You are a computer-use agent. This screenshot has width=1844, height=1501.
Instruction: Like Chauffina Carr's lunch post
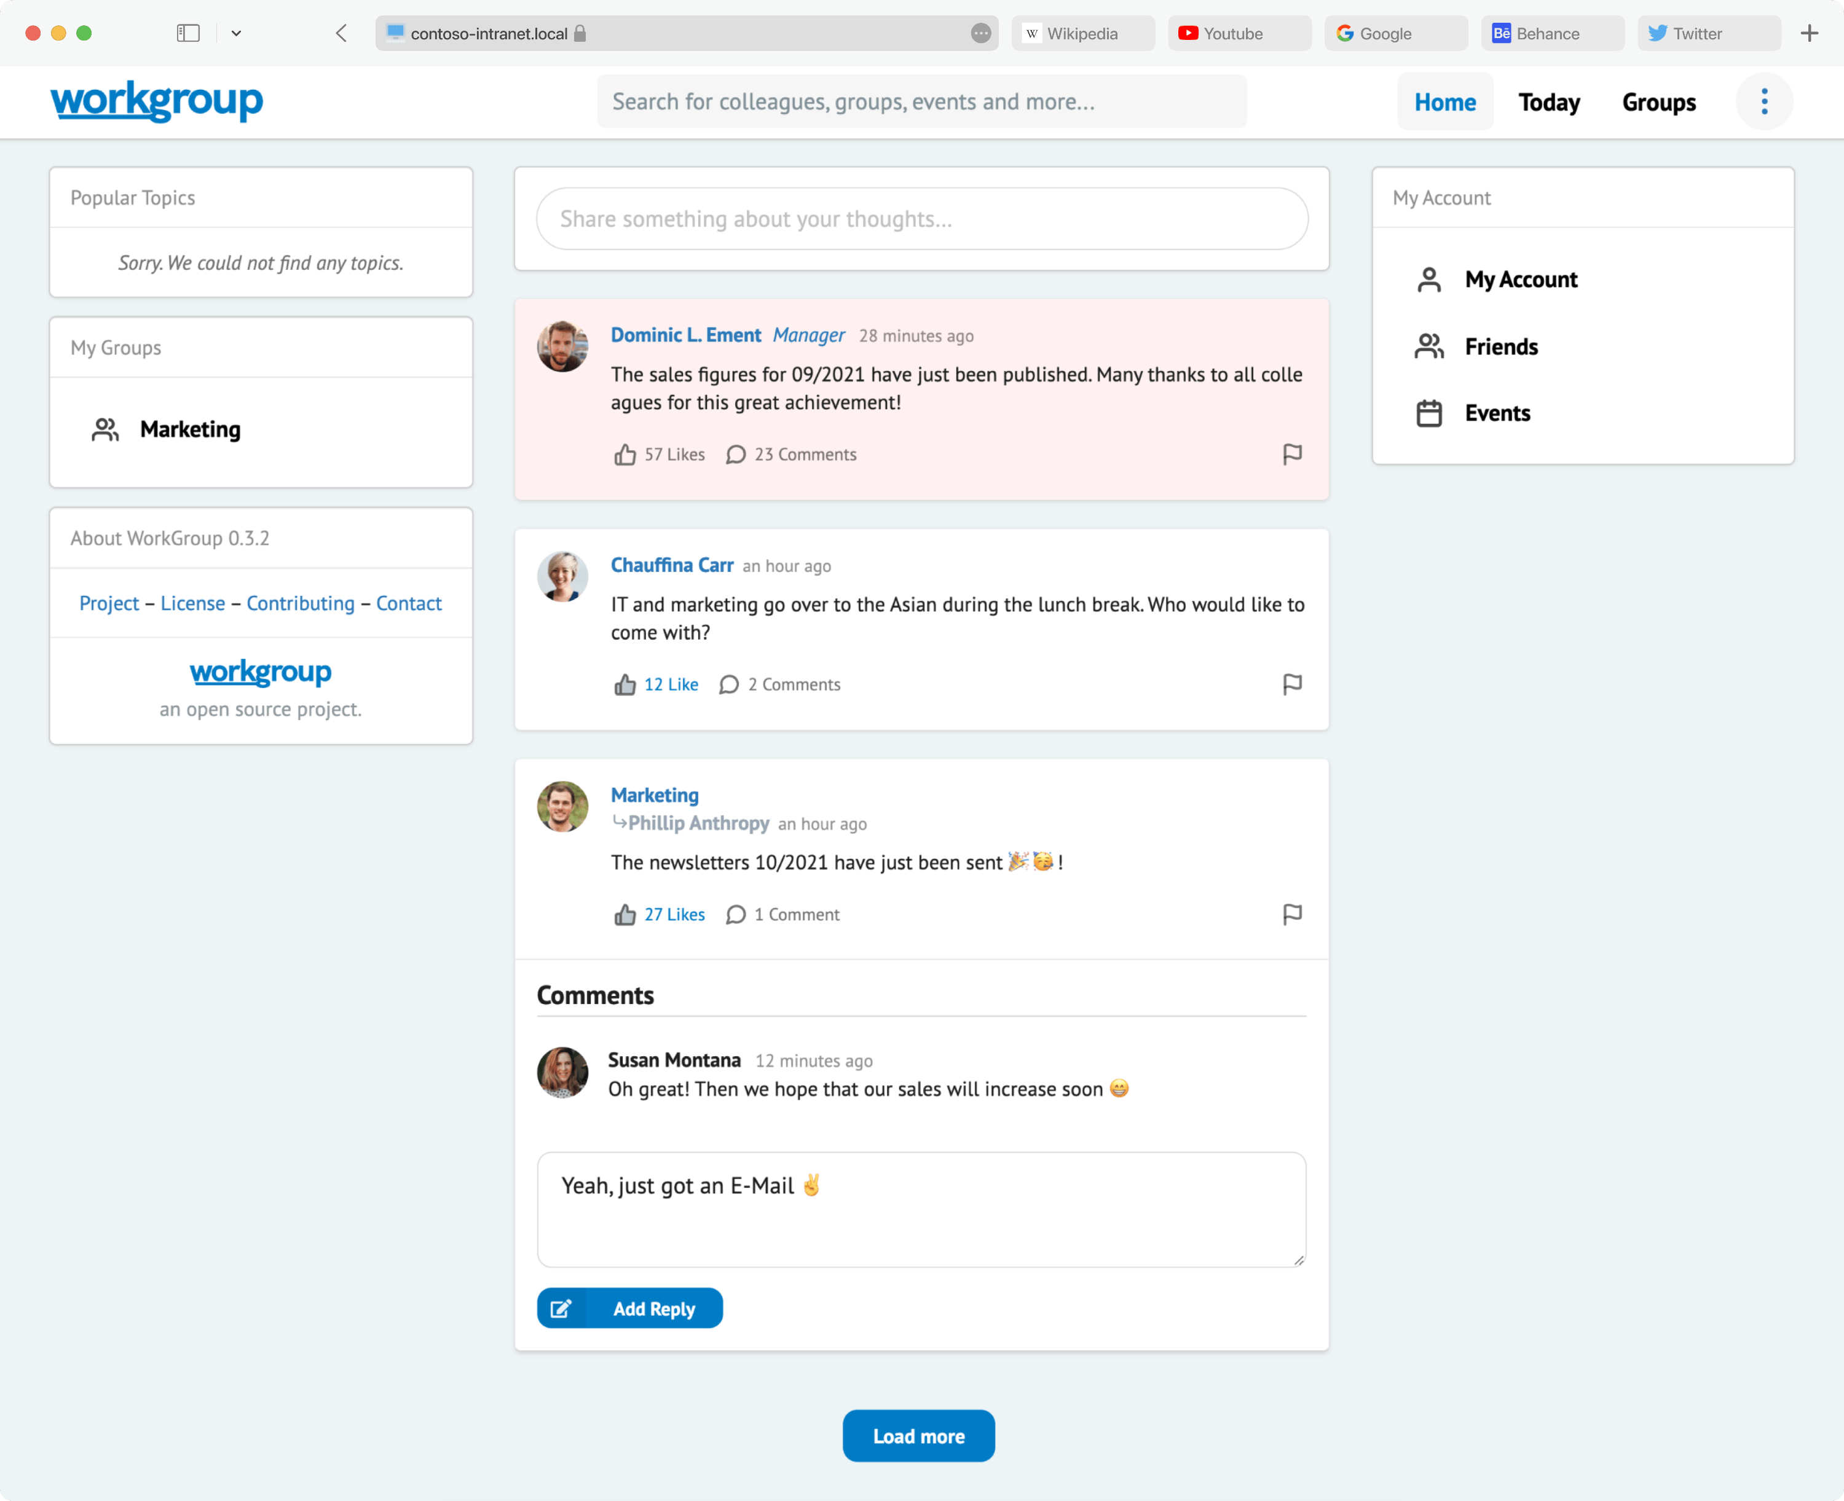point(655,684)
